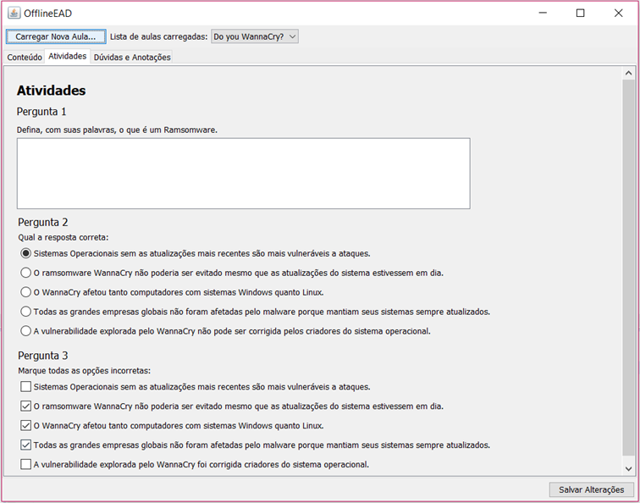Uncheck the WannaCry couldn't be avoided checkbox
Screen dimensions: 640x503
[26, 406]
